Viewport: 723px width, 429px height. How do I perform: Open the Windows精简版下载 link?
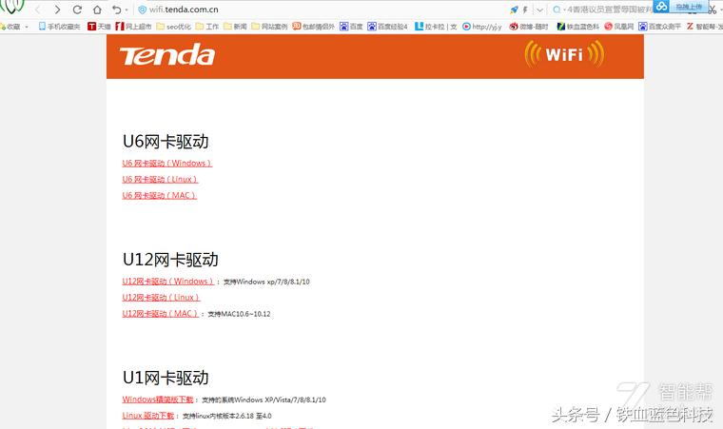click(x=158, y=400)
